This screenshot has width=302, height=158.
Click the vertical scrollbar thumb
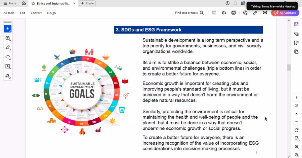click(x=289, y=67)
